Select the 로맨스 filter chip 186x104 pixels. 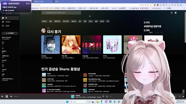click(x=91, y=21)
